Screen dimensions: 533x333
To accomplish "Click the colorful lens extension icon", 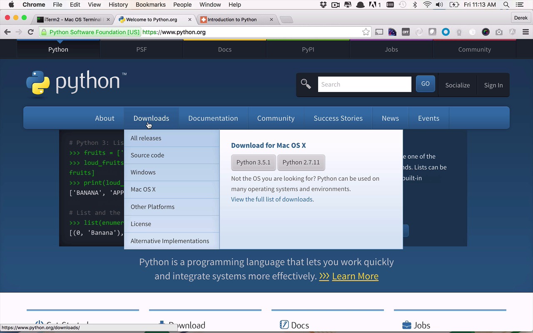I will point(486,32).
